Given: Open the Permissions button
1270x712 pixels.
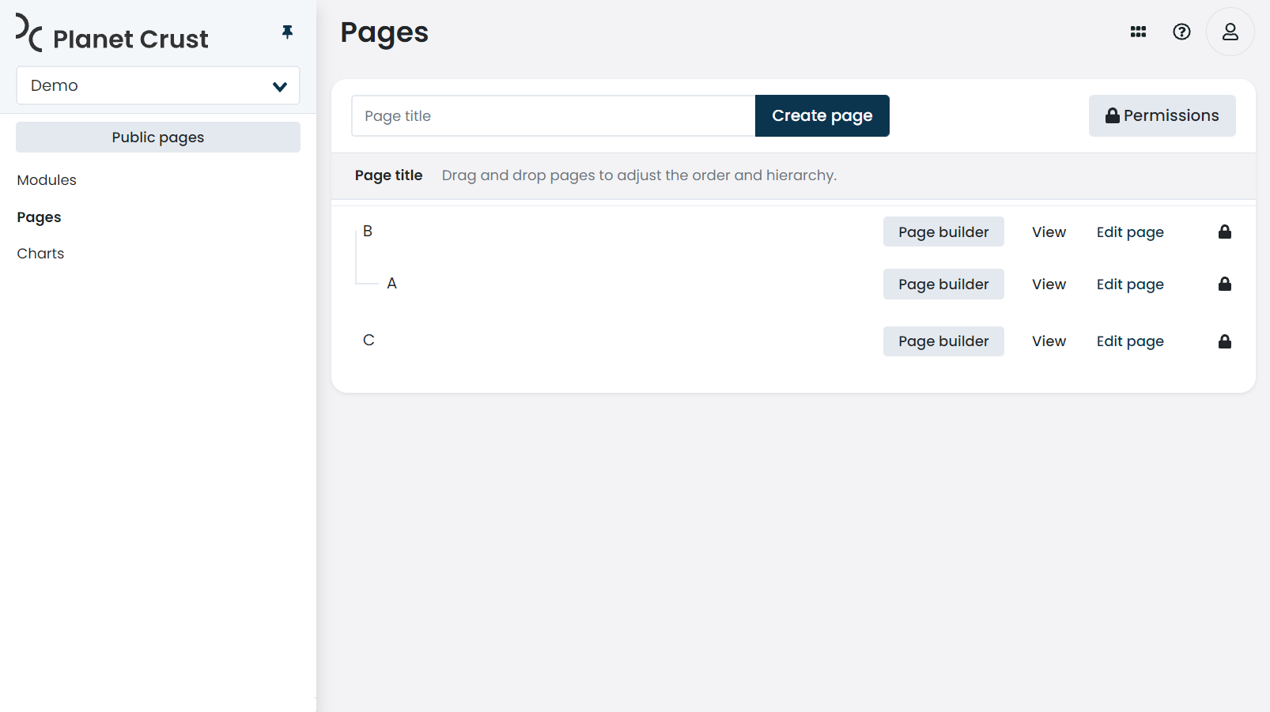Looking at the screenshot, I should [x=1162, y=116].
